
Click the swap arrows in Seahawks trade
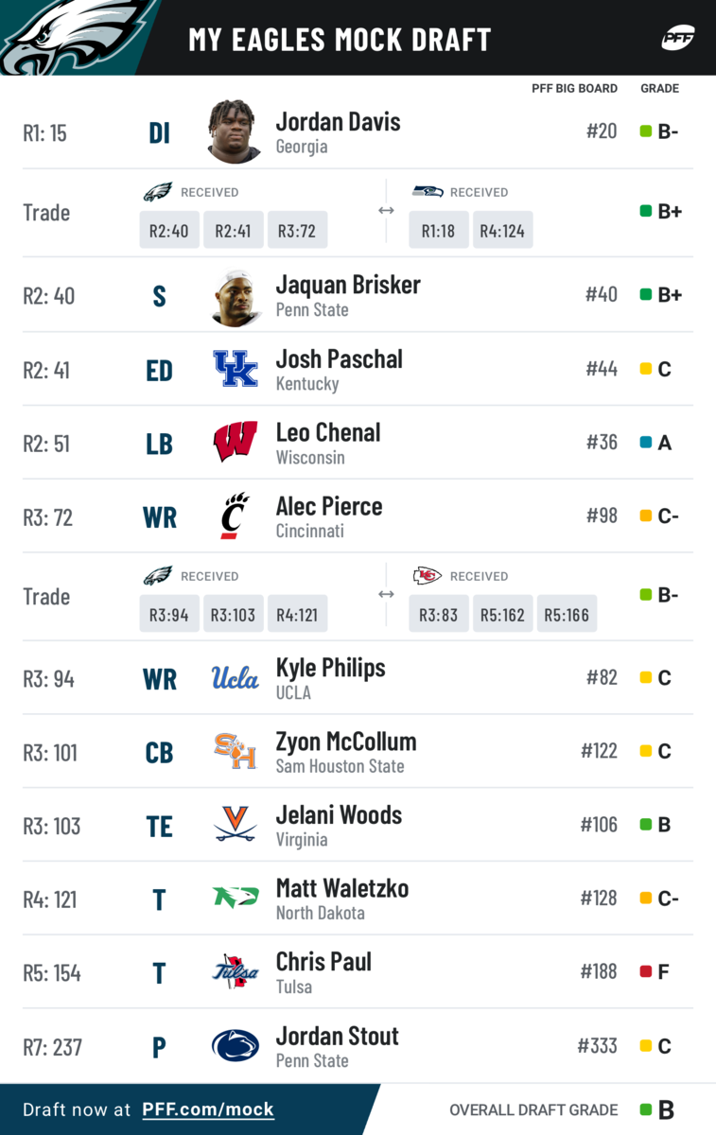coord(386,210)
